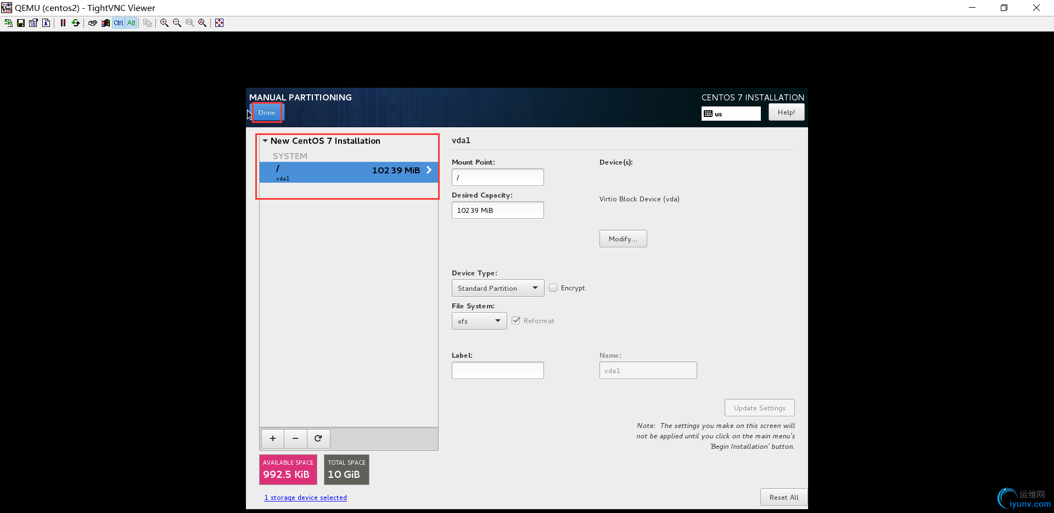This screenshot has width=1054, height=513.
Task: Click the SYSTEM group label
Action: (x=290, y=156)
